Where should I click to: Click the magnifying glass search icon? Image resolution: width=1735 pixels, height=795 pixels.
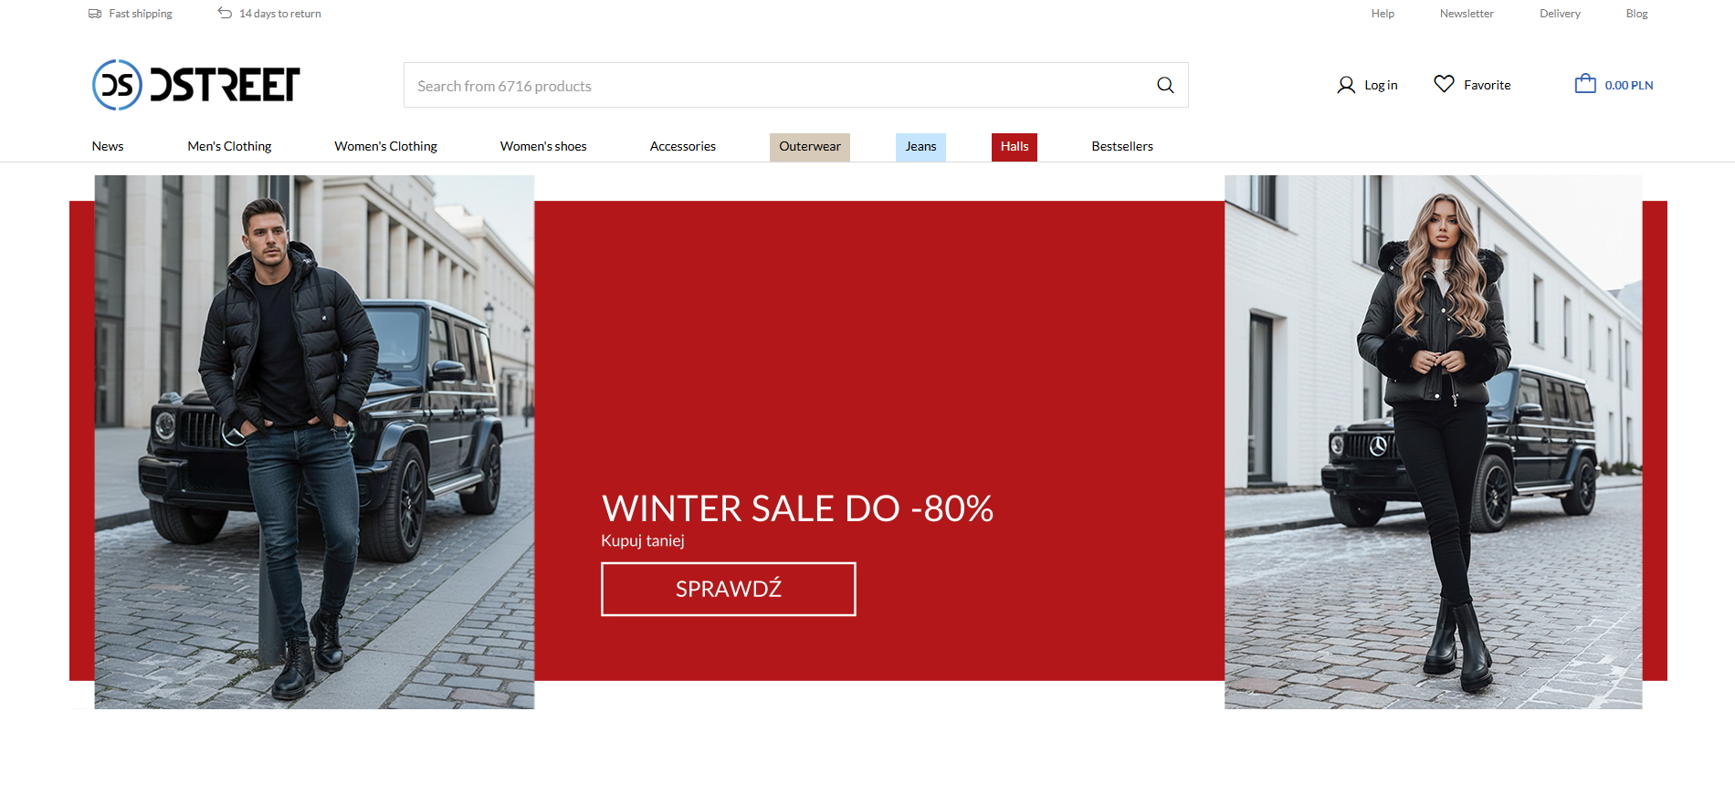[1165, 85]
